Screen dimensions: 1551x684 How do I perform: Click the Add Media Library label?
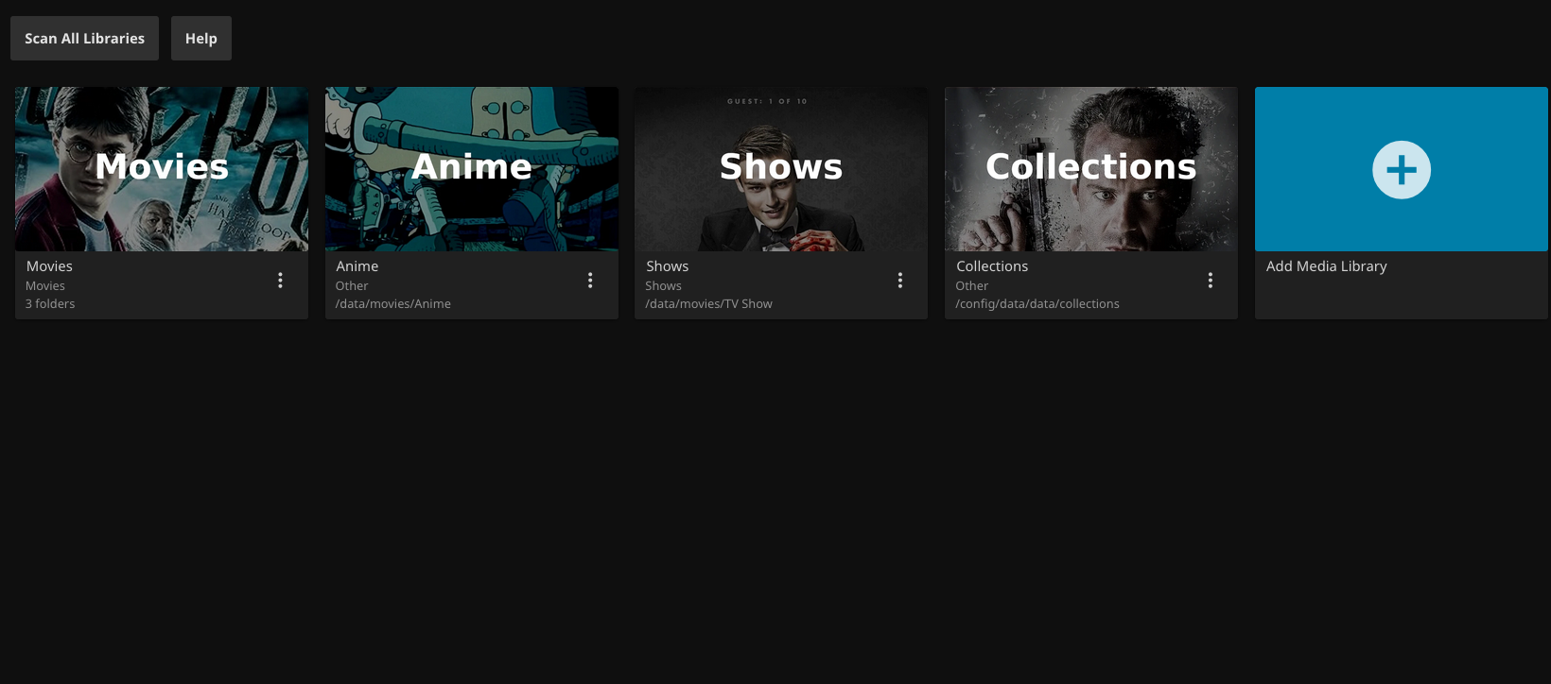click(x=1326, y=266)
